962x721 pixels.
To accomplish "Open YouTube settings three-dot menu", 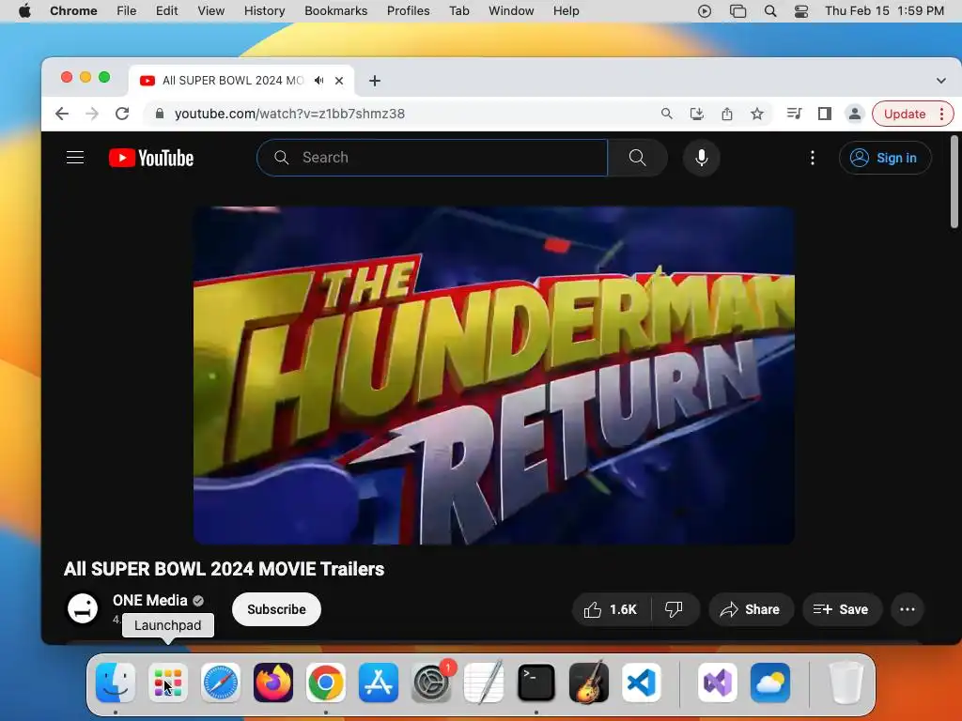I will pyautogui.click(x=813, y=158).
